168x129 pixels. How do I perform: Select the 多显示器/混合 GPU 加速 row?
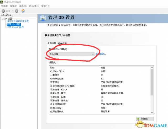100,86
